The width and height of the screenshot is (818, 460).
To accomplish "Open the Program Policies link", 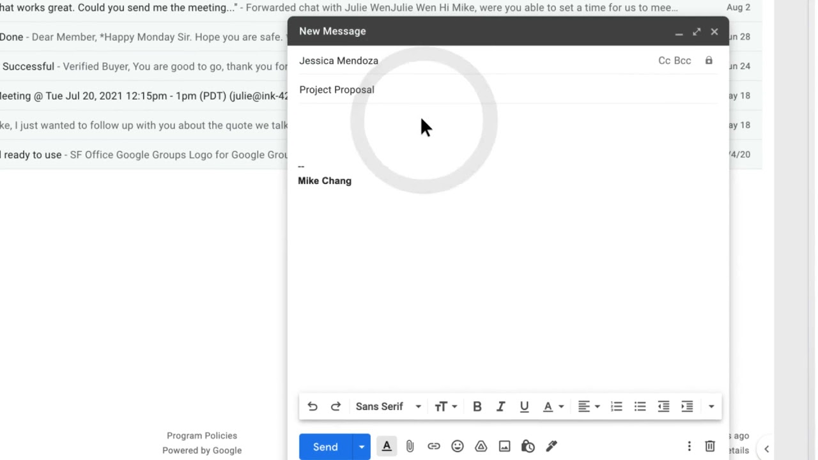I will [202, 436].
